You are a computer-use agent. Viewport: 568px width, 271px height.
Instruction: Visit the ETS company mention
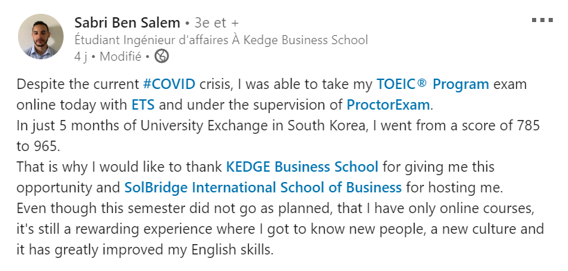coord(143,105)
